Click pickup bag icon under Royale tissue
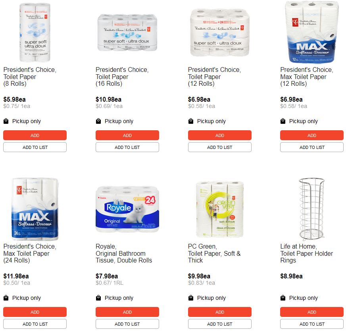This screenshot has height=332, width=346. click(x=98, y=298)
